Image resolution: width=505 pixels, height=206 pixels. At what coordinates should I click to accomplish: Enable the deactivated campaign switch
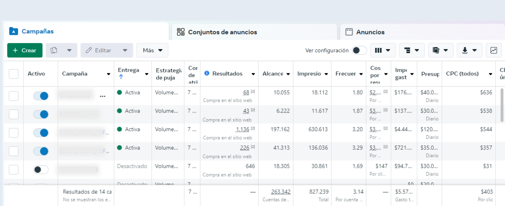41,170
